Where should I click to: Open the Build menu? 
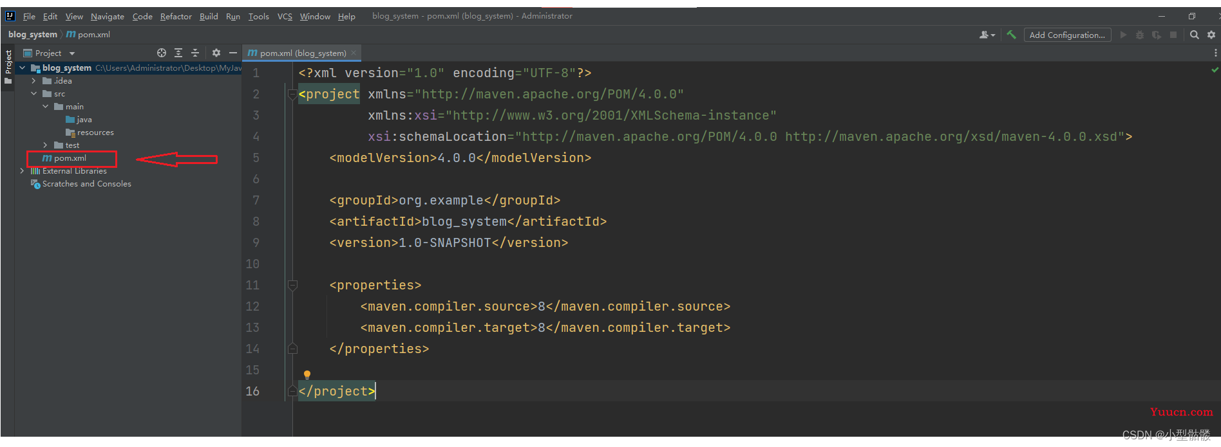click(x=209, y=17)
